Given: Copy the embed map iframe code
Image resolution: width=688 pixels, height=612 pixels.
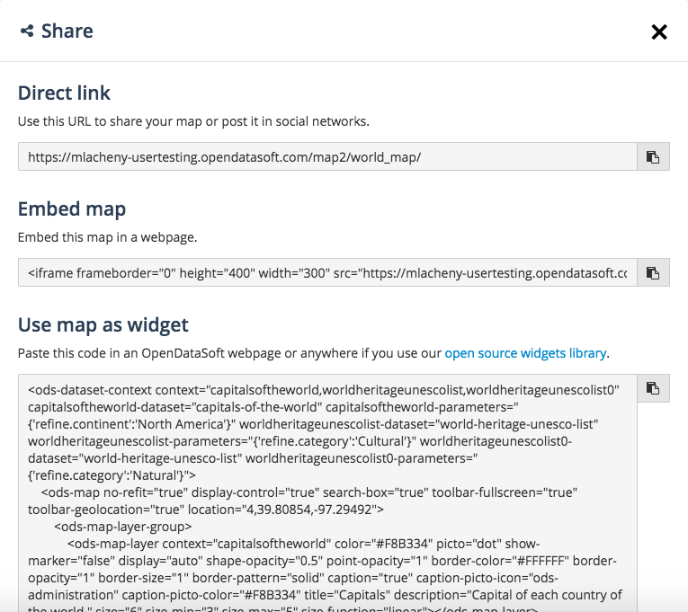Looking at the screenshot, I should pos(653,272).
